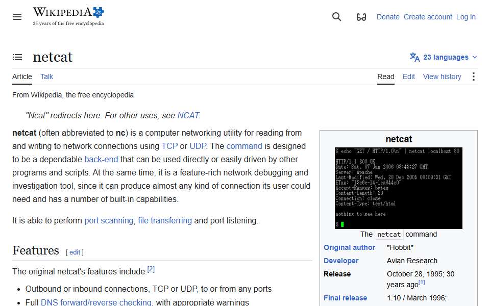Click the 'October 28, 1995' release date
The height and width of the screenshot is (306, 490).
[x=414, y=274]
